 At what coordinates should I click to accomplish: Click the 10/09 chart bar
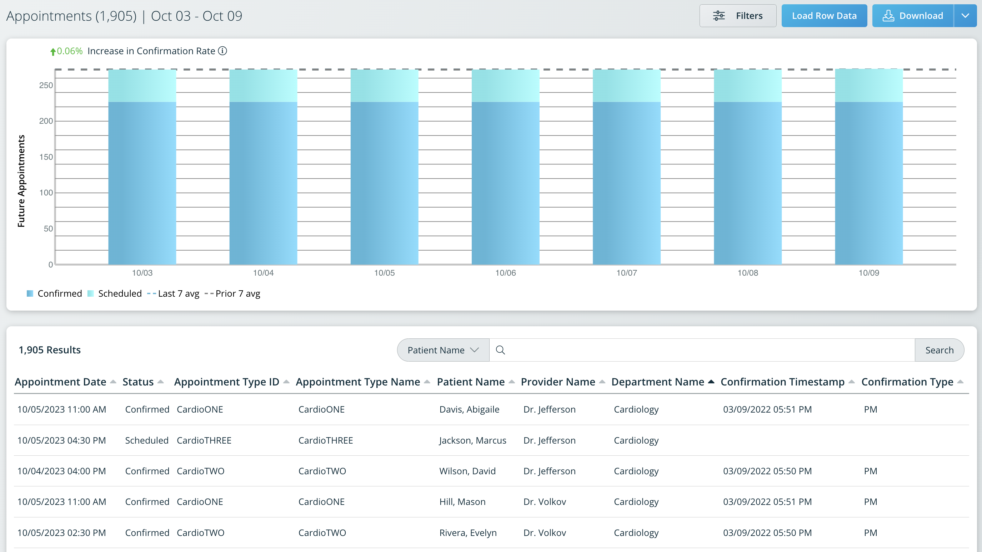(x=869, y=168)
